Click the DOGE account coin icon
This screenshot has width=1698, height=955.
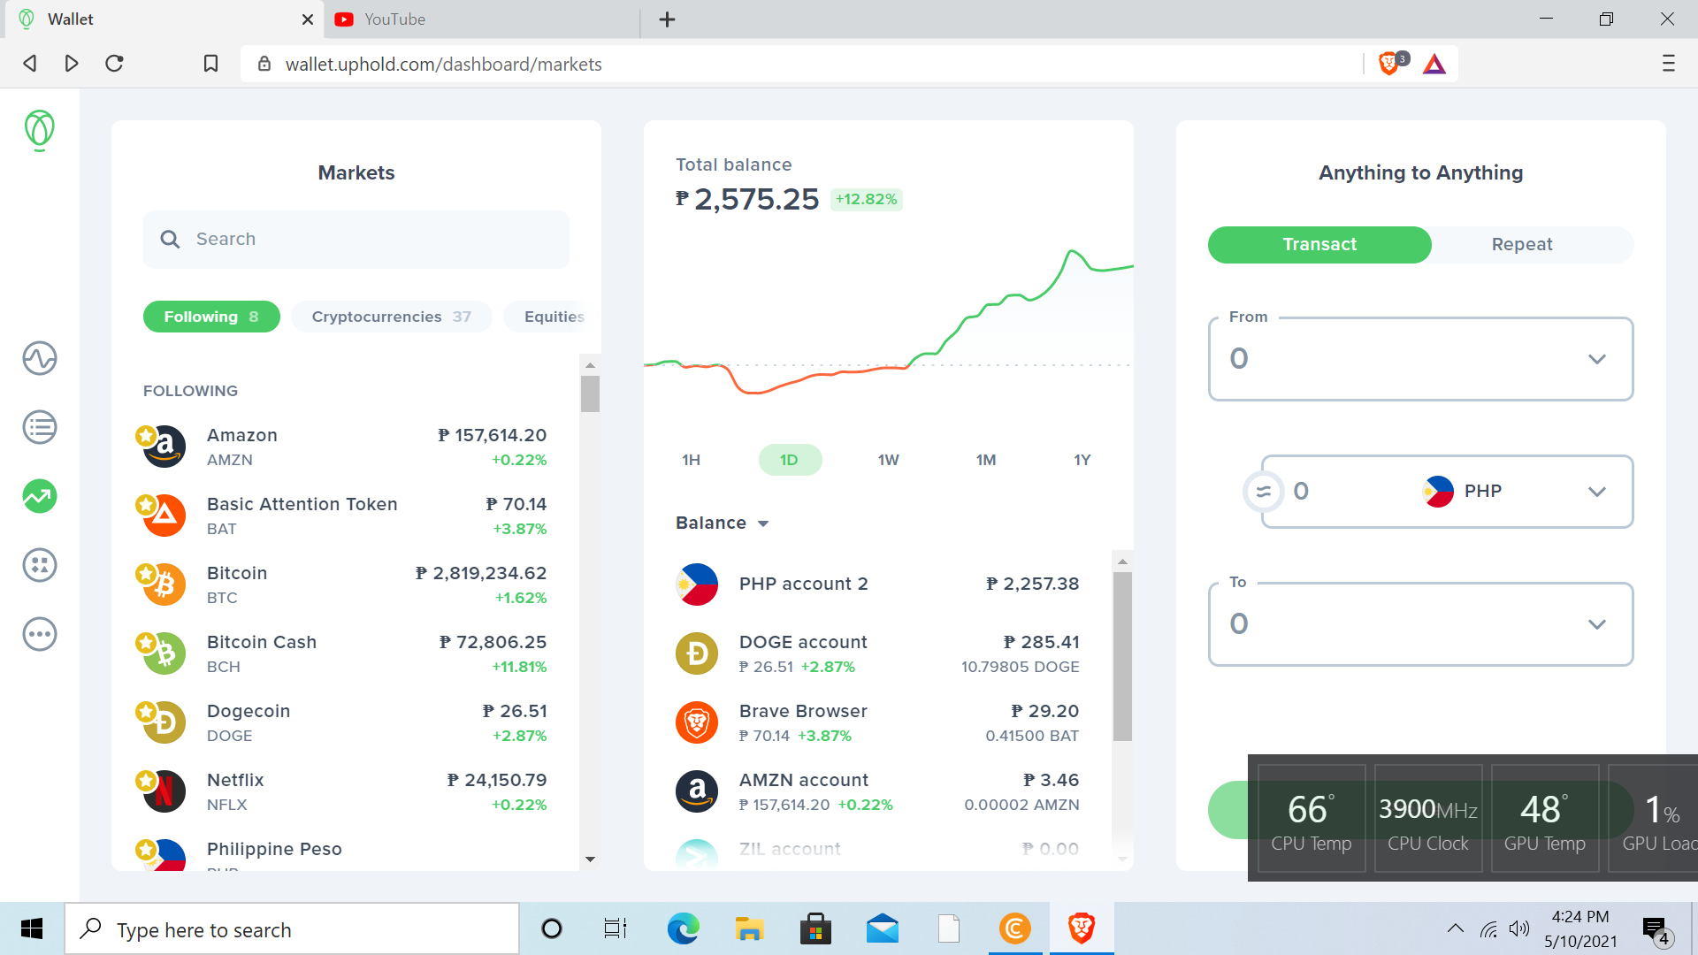click(697, 653)
